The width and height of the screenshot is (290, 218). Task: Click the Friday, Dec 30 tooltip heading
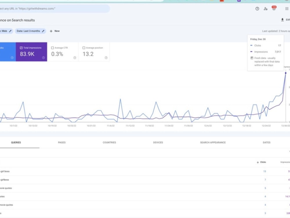[x=258, y=39]
